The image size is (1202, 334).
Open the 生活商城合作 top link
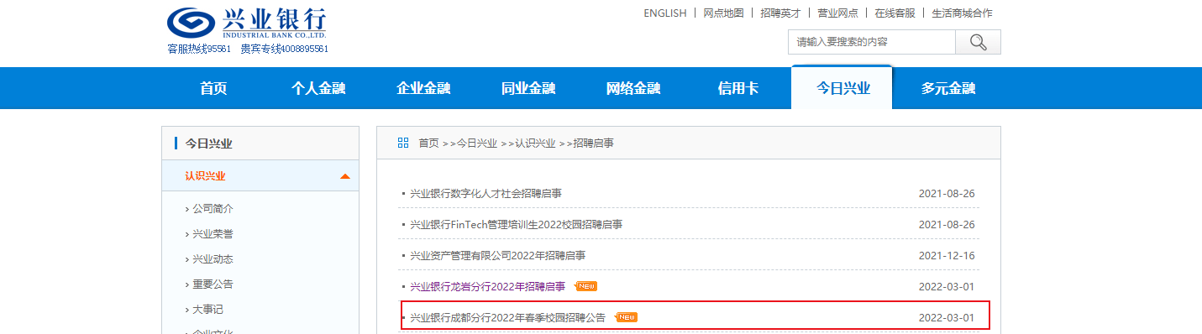tap(962, 13)
